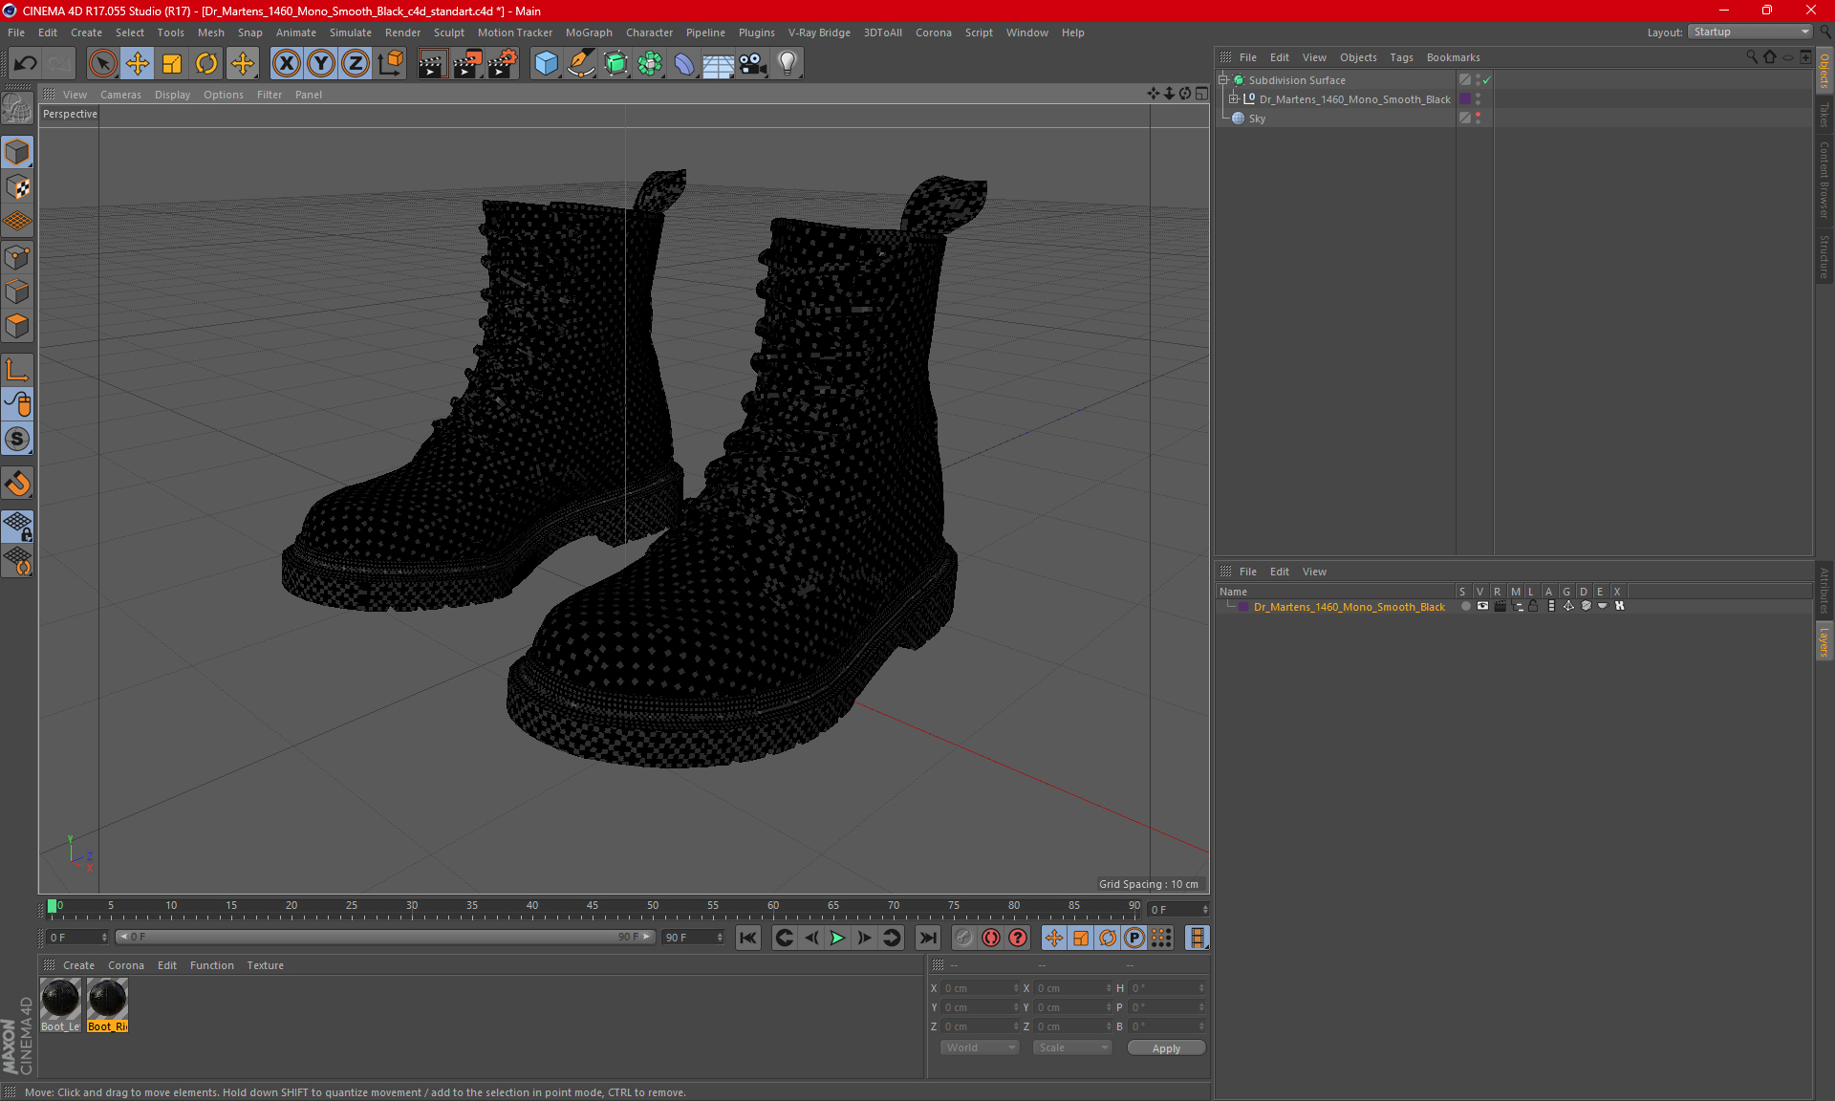Open World coordinate dropdown
This screenshot has width=1835, height=1101.
coord(980,1047)
